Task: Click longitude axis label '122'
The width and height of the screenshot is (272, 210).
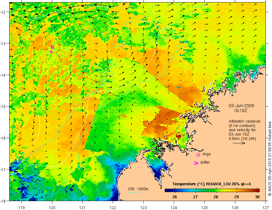Action: (x=113, y=208)
